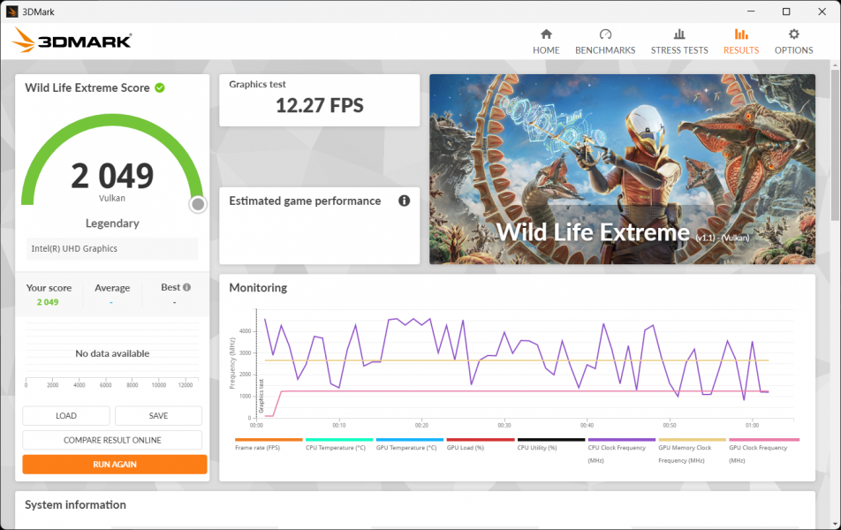Click the info icon next to Best

[186, 287]
